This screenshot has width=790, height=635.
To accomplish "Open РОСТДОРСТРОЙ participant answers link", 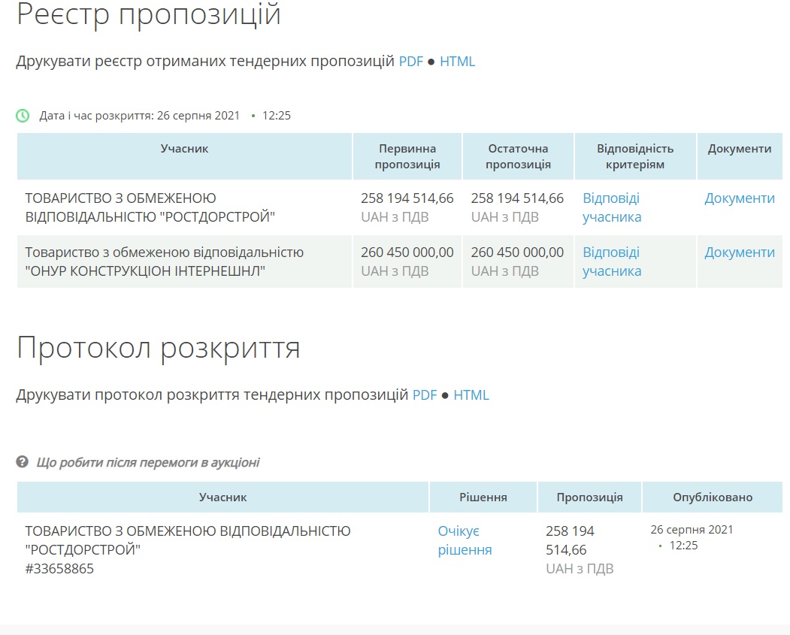I will coord(612,207).
